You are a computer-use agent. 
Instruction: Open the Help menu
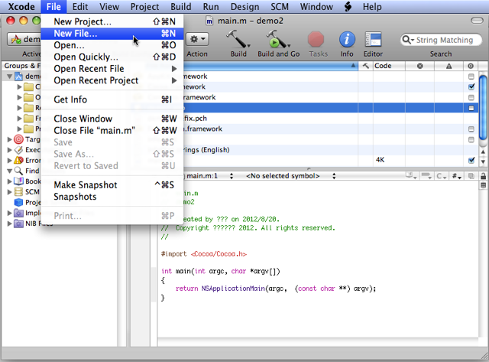coord(372,7)
